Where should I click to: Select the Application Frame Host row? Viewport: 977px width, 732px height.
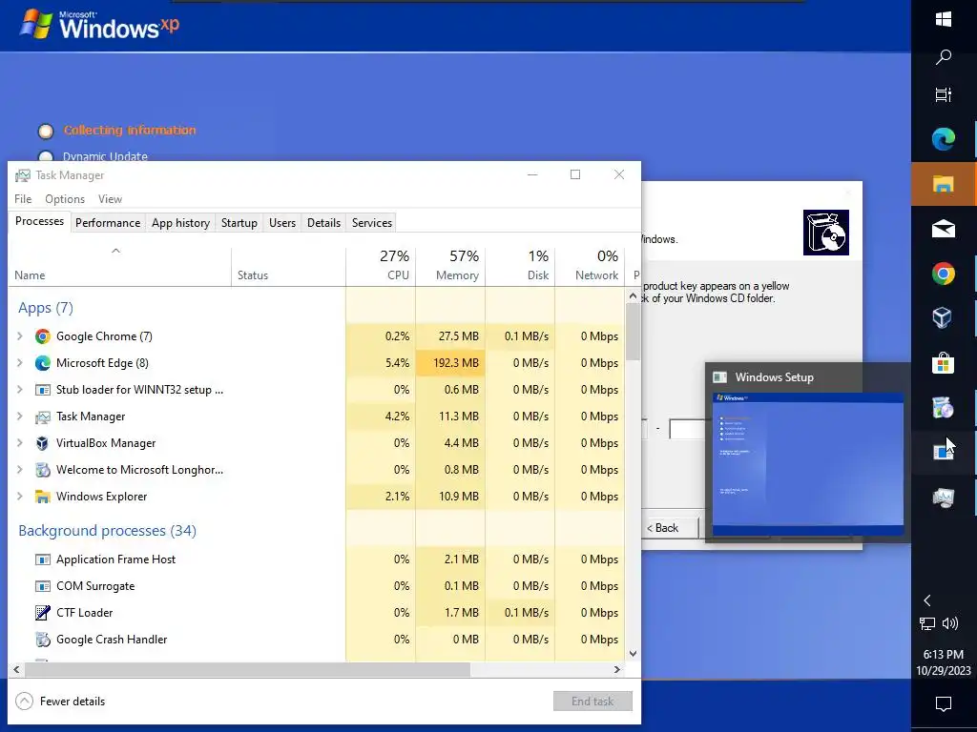click(317, 559)
